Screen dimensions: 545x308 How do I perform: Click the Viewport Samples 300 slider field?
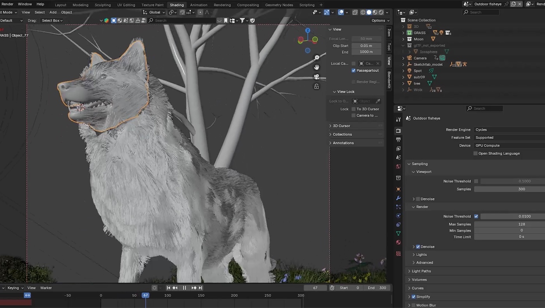(x=509, y=189)
